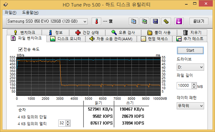Click the sequential write value 190467 KB/s

tap(132, 109)
